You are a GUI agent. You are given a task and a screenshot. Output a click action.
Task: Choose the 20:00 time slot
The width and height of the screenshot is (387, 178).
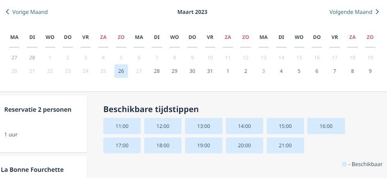[245, 146]
